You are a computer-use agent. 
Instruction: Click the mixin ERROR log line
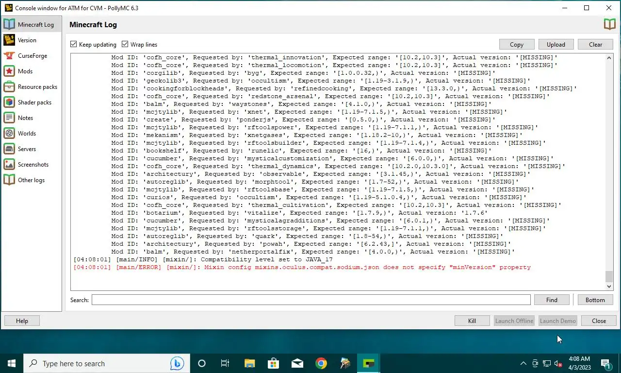(x=302, y=267)
